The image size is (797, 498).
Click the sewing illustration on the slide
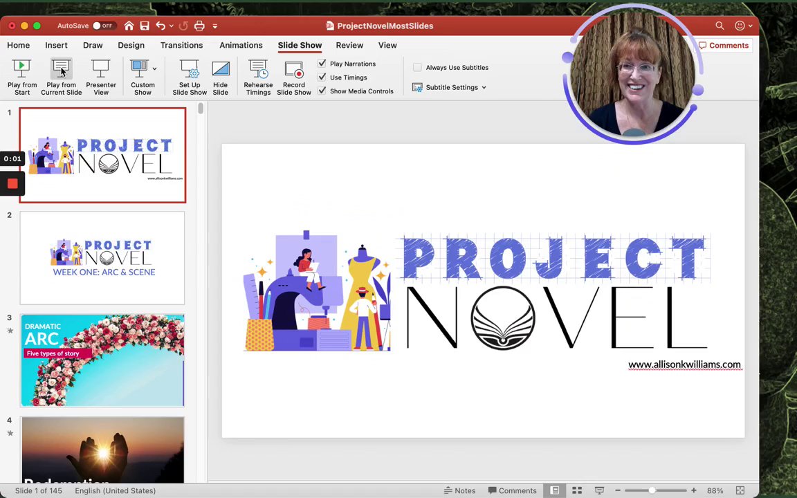(318, 290)
